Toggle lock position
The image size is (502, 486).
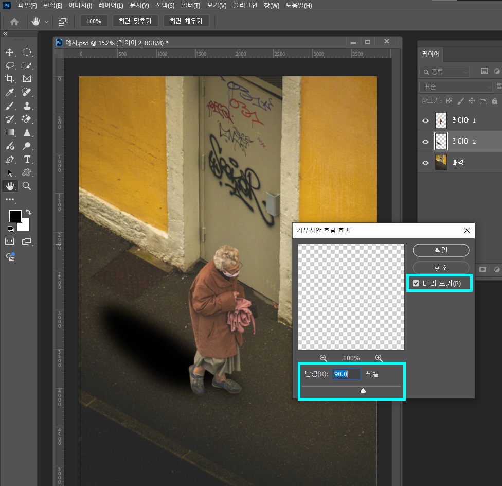click(472, 101)
